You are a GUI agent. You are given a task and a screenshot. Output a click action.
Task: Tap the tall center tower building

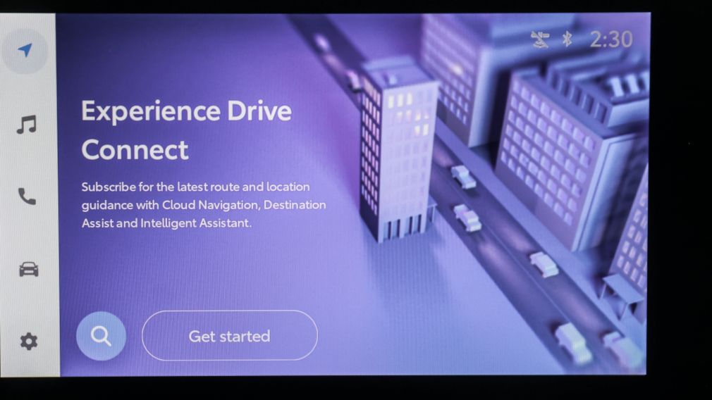coord(397,155)
